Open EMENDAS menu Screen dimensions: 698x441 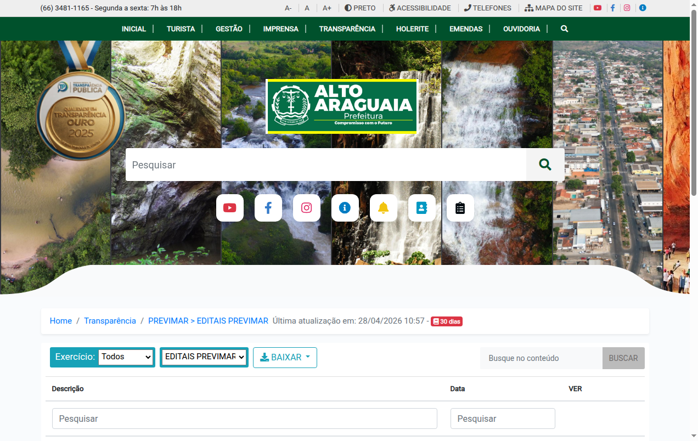click(466, 29)
